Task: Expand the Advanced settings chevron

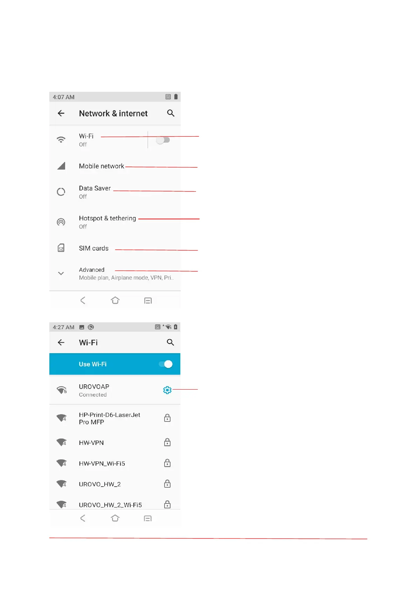Action: [61, 273]
